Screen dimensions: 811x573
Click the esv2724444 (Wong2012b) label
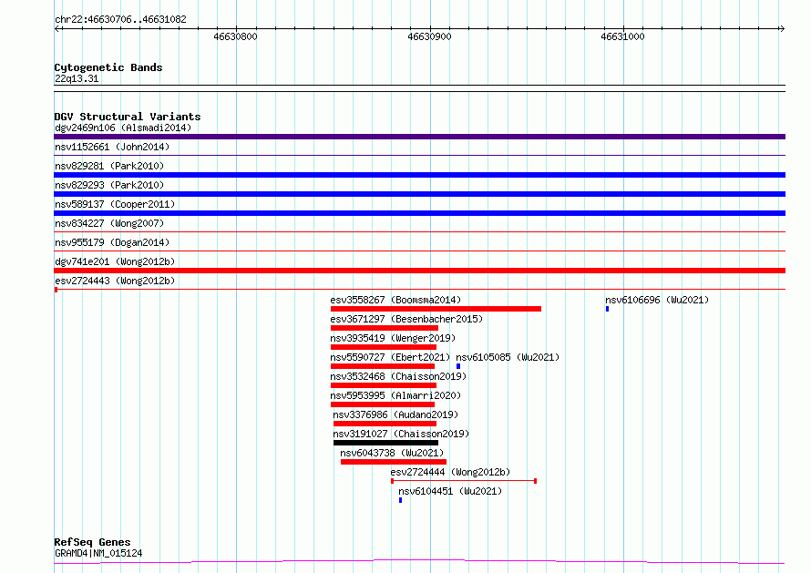pos(450,472)
